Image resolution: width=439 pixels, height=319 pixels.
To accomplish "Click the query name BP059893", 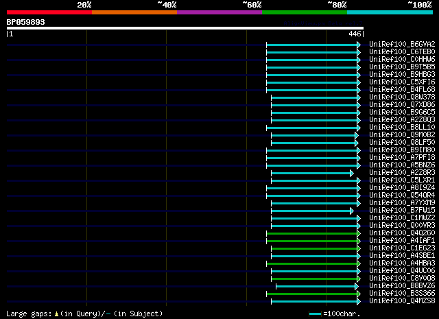I will (x=26, y=22).
